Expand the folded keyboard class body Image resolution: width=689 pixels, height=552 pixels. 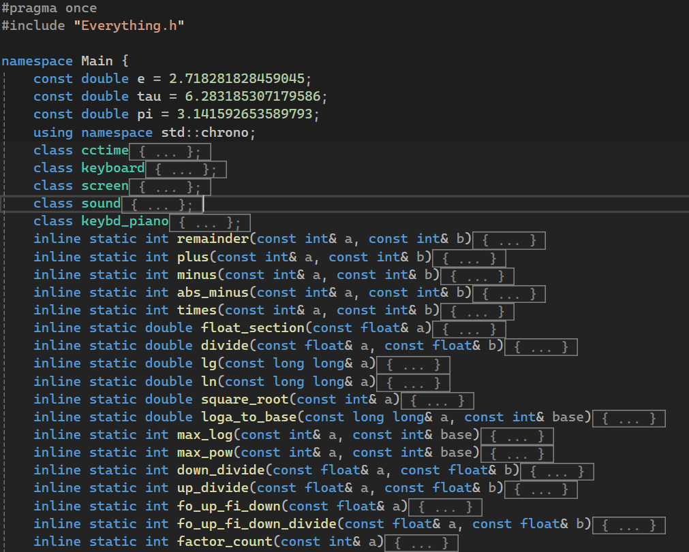(x=186, y=167)
